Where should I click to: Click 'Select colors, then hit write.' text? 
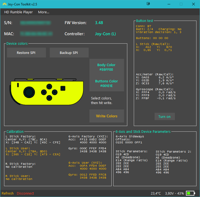[x=102, y=101]
